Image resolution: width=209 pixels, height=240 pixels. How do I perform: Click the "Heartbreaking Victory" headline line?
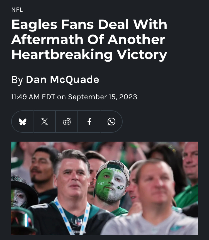89,54
